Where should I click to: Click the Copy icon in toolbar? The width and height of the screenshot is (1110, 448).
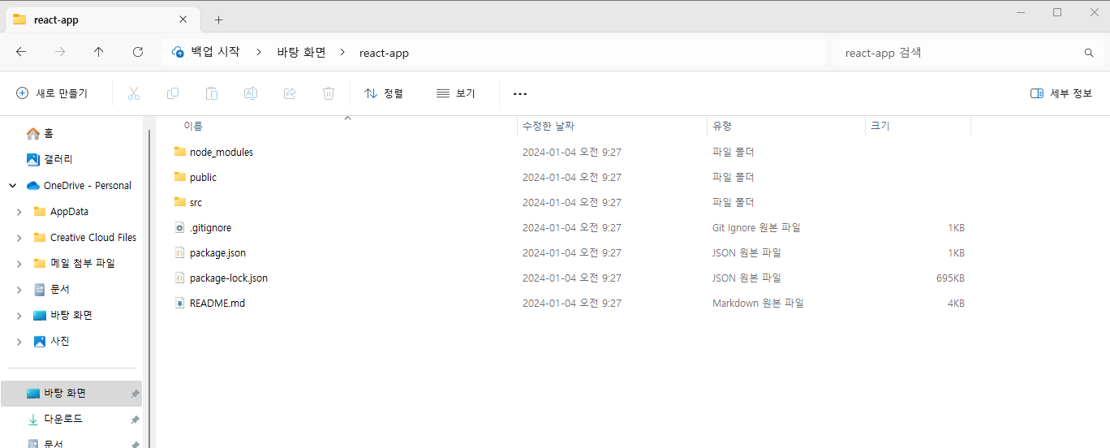(x=173, y=93)
